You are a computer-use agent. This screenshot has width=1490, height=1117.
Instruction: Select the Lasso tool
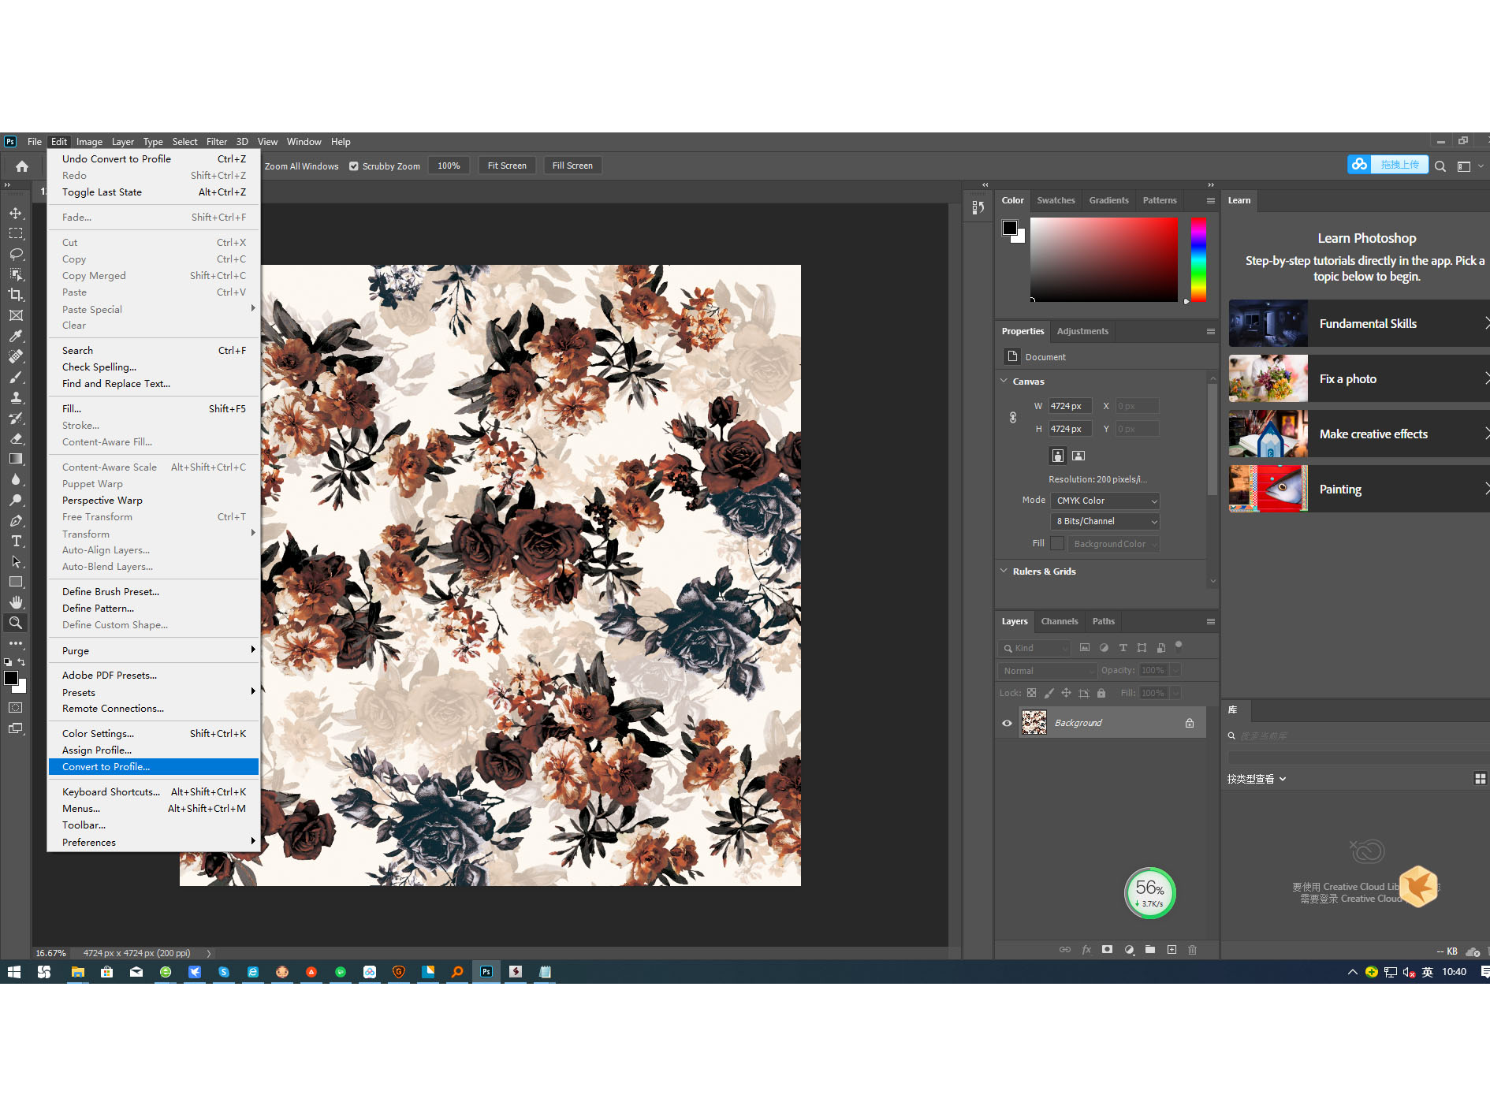coord(16,255)
